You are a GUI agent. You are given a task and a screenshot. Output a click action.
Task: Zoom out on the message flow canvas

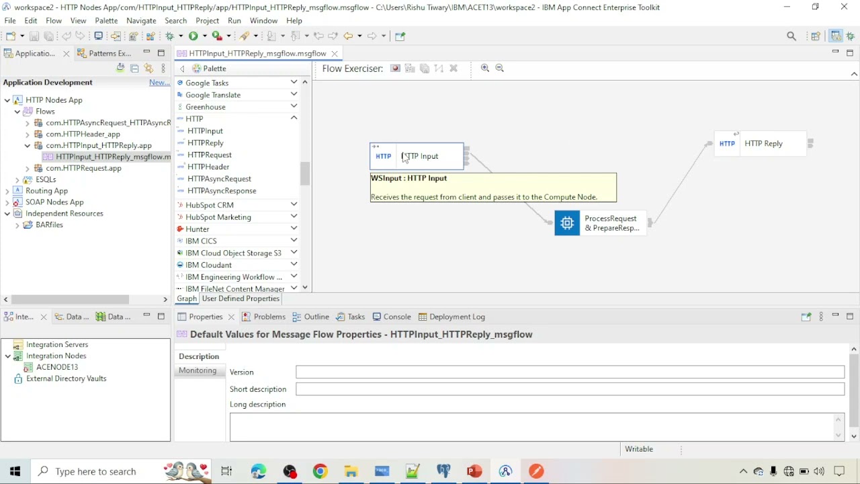pyautogui.click(x=499, y=68)
